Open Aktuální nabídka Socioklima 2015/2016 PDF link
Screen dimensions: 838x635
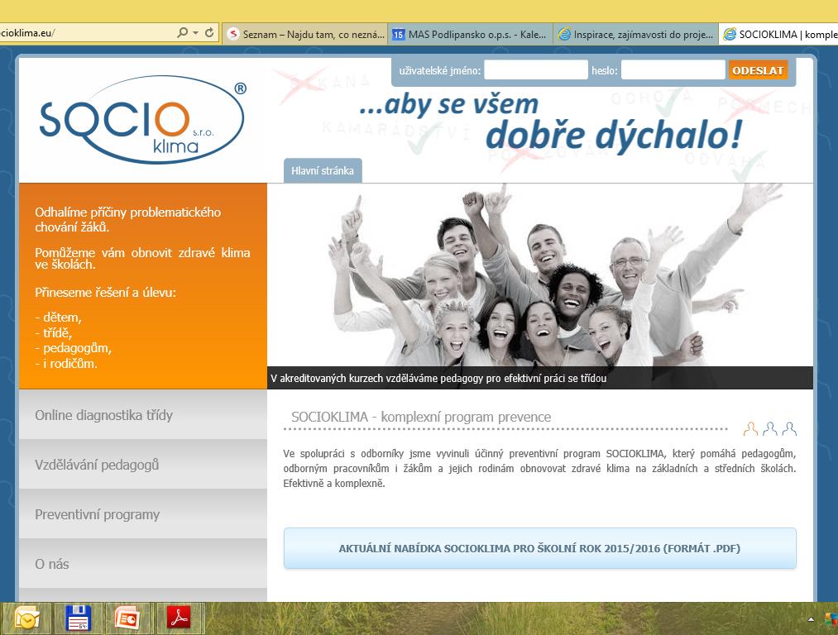pos(540,548)
